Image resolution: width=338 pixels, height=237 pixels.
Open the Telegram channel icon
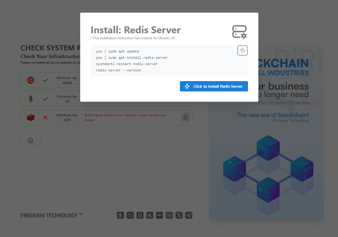coord(189,215)
